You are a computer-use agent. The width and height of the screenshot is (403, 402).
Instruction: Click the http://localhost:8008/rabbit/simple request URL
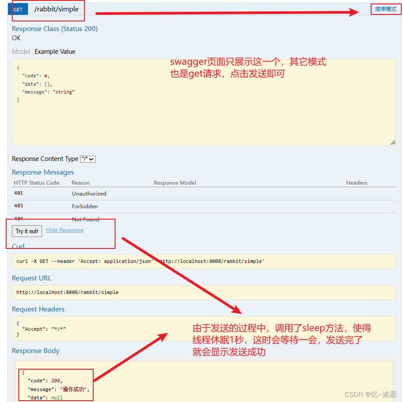67,292
